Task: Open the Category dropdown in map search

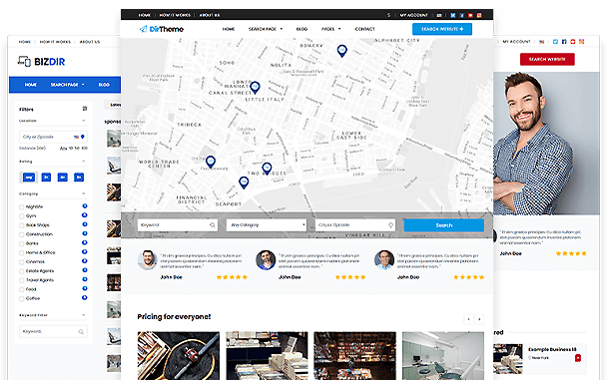Action: (267, 225)
